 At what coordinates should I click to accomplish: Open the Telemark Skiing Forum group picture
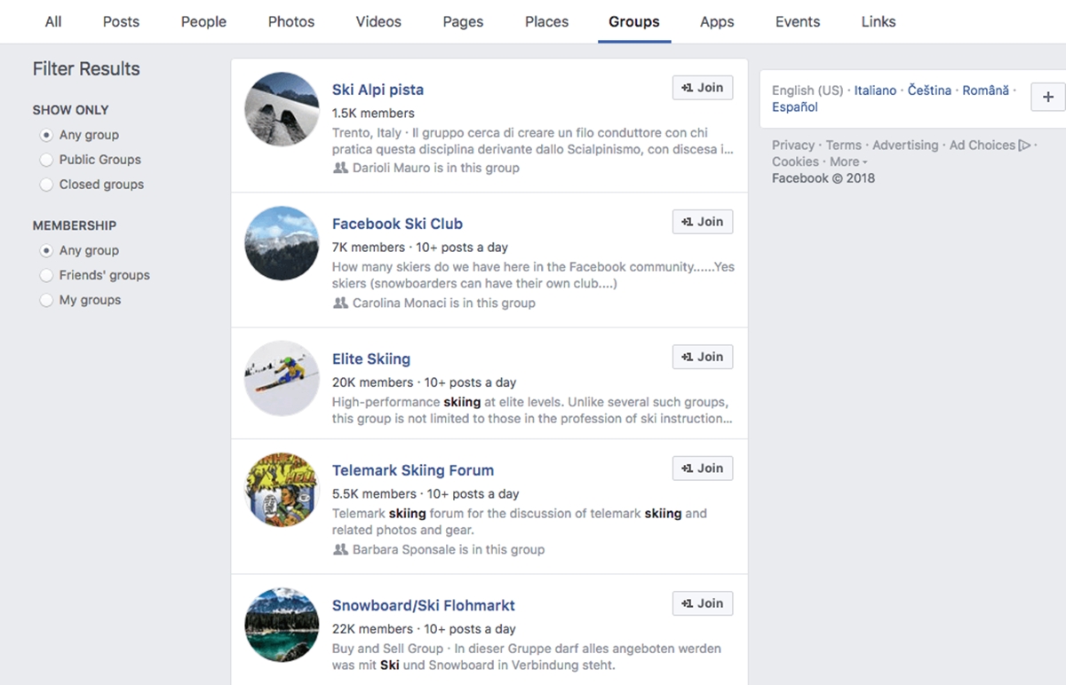(x=282, y=490)
